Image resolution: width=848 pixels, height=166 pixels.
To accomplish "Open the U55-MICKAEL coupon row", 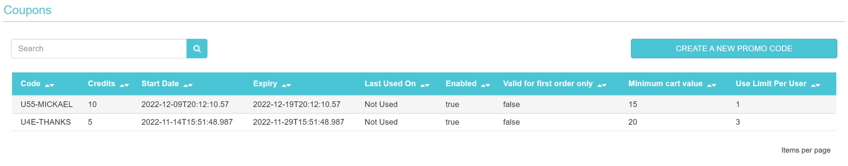I will pyautogui.click(x=424, y=105).
